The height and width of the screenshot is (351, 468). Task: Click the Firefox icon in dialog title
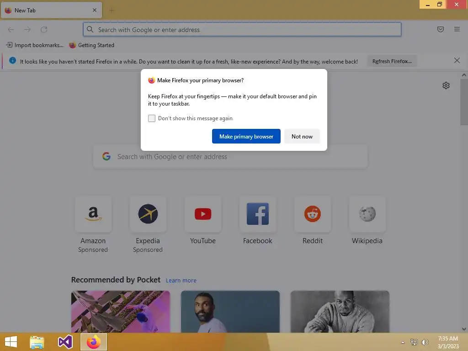pyautogui.click(x=151, y=80)
